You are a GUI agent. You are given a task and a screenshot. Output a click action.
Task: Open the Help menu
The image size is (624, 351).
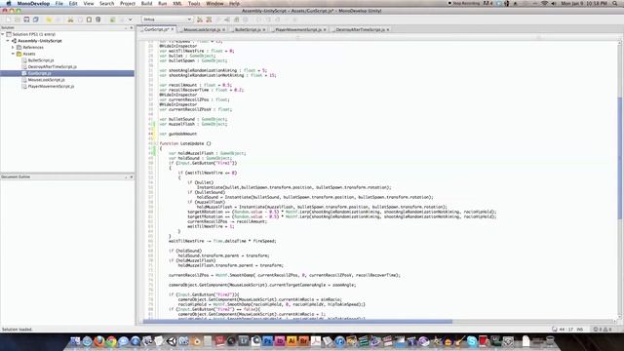(x=234, y=3)
